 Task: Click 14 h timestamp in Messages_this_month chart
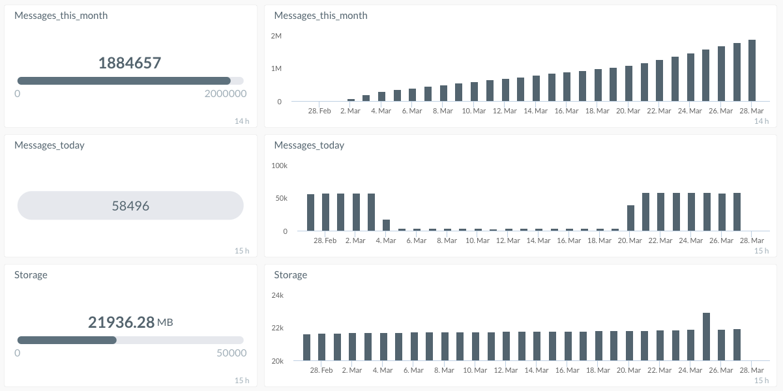pyautogui.click(x=761, y=121)
